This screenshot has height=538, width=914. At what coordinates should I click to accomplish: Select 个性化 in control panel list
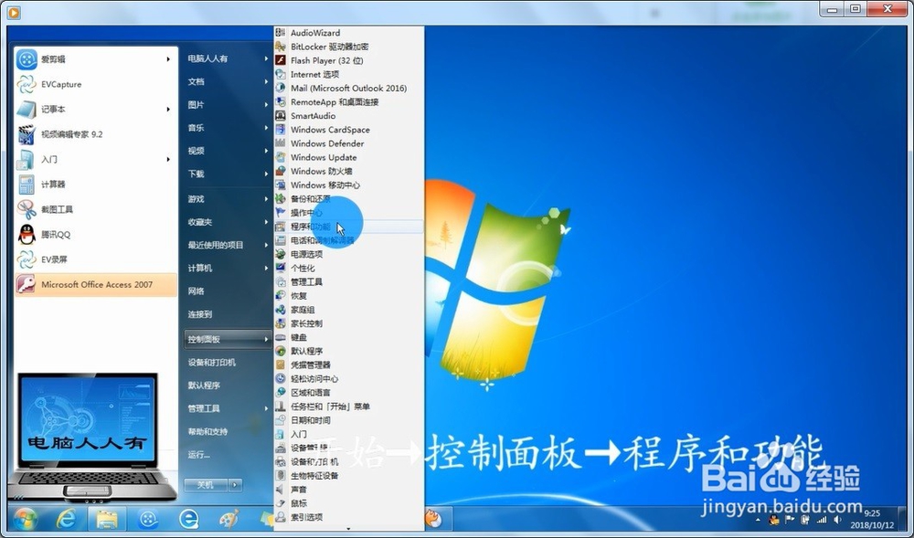(348, 269)
